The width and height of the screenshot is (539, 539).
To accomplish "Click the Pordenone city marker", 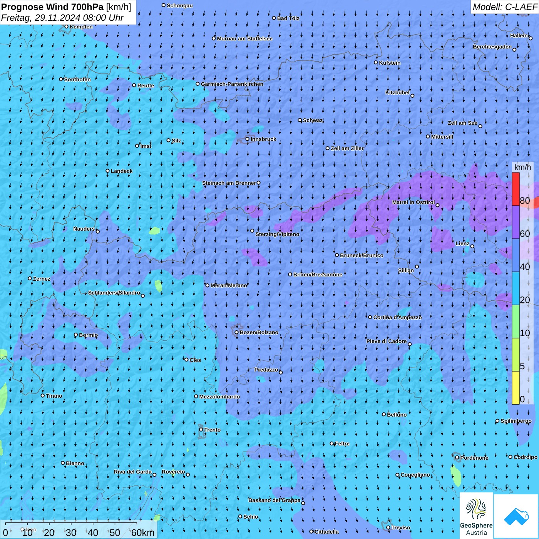I will (457, 458).
